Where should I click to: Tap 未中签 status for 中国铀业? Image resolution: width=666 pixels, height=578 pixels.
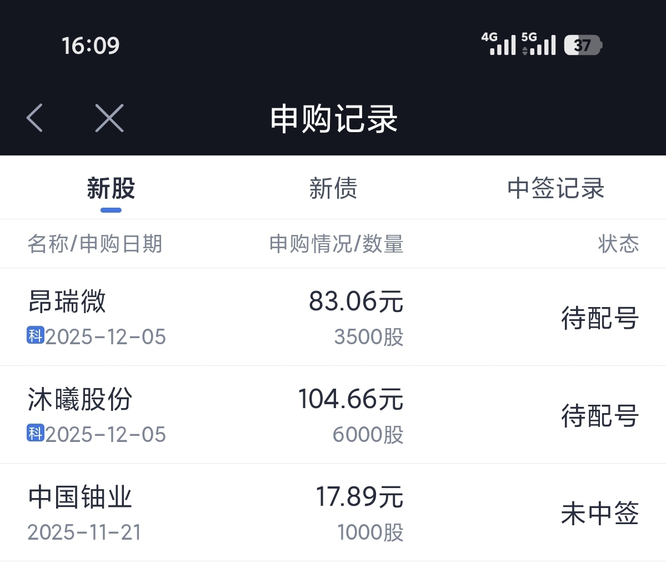pyautogui.click(x=599, y=514)
